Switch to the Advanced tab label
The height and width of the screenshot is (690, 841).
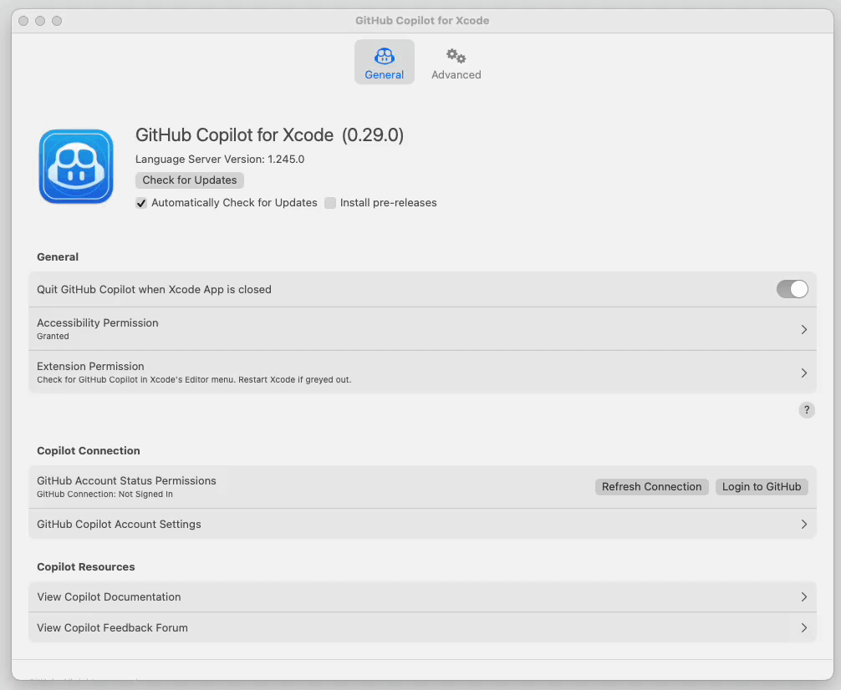coord(456,74)
